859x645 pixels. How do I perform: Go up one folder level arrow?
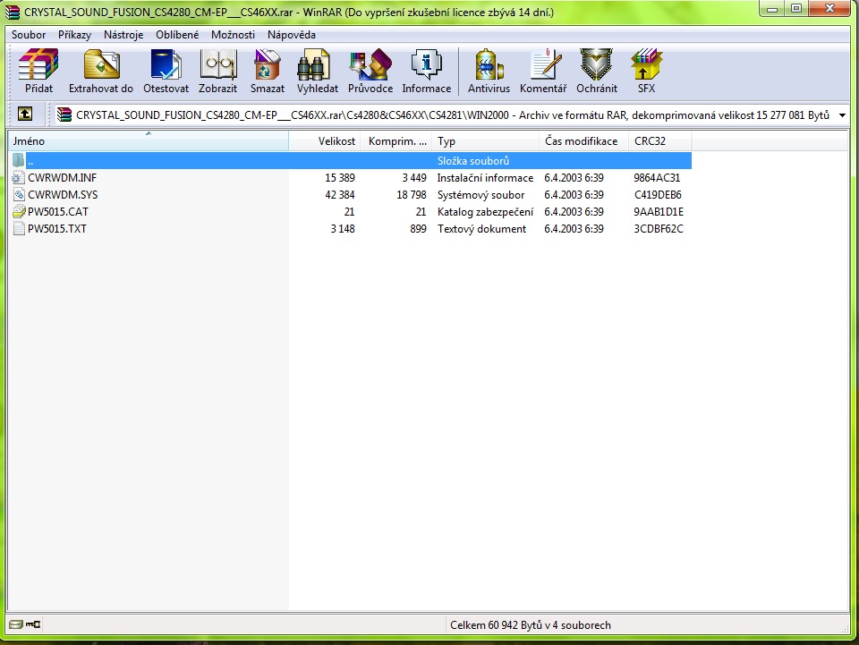(x=25, y=114)
